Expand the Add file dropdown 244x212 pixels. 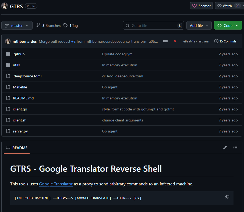click(x=199, y=26)
